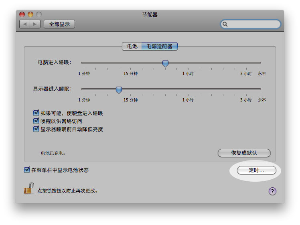Image resolution: width=300 pixels, height=225 pixels.
Task: Click the 电池已充电。 status text
Action: [x=53, y=153]
